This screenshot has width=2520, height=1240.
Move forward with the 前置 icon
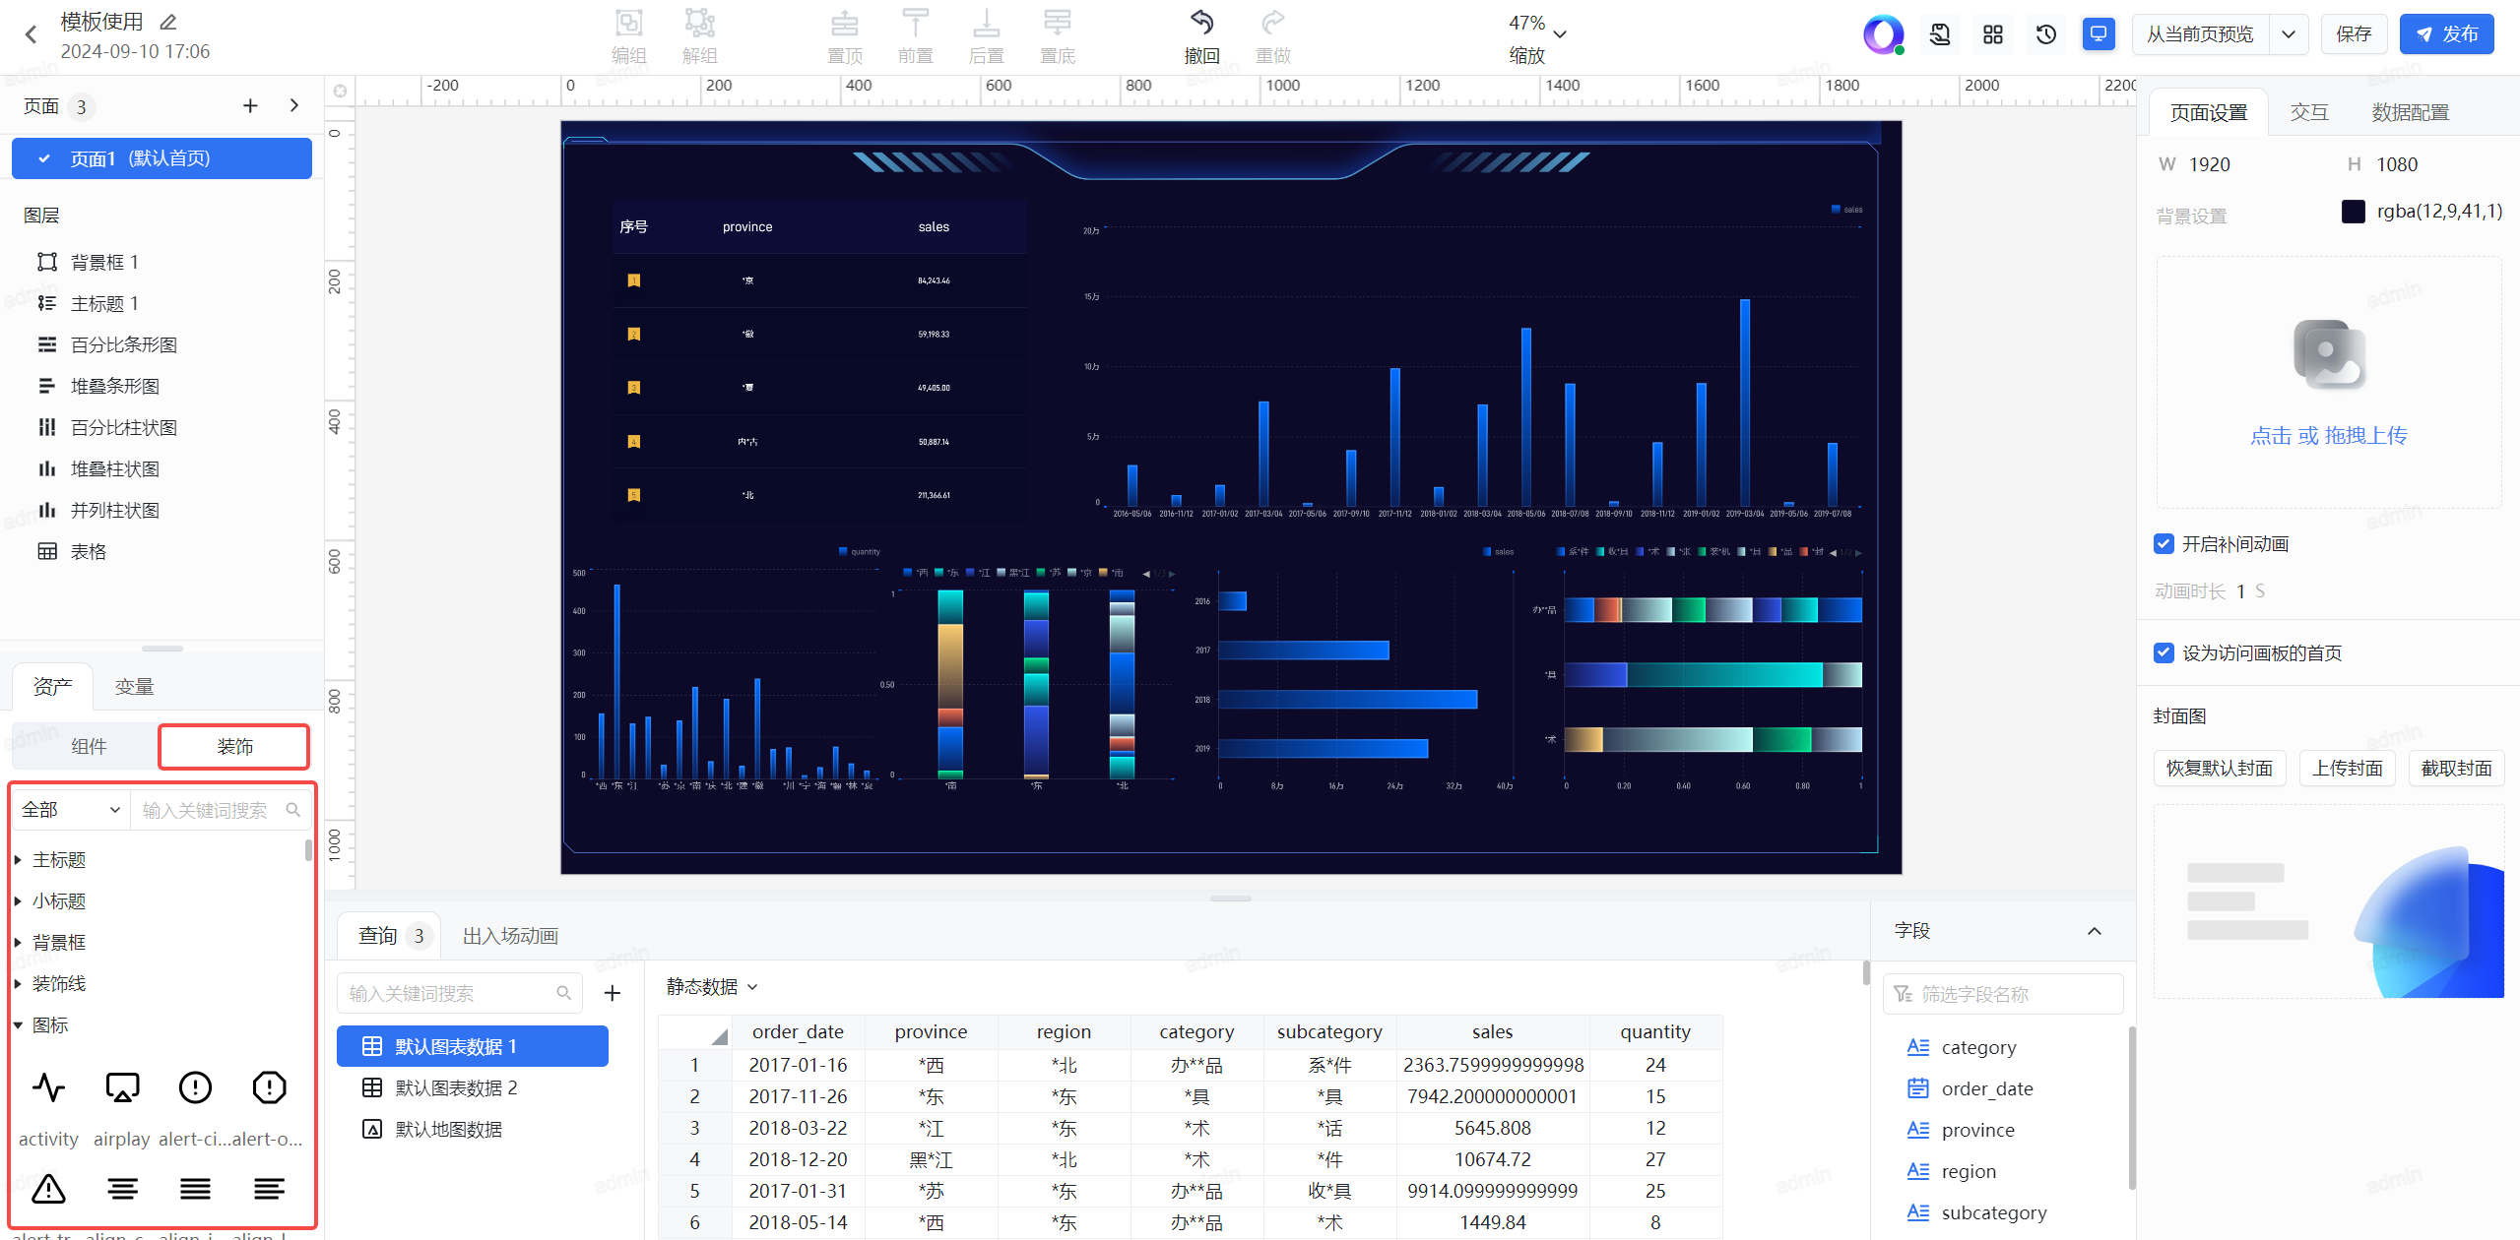(x=915, y=24)
